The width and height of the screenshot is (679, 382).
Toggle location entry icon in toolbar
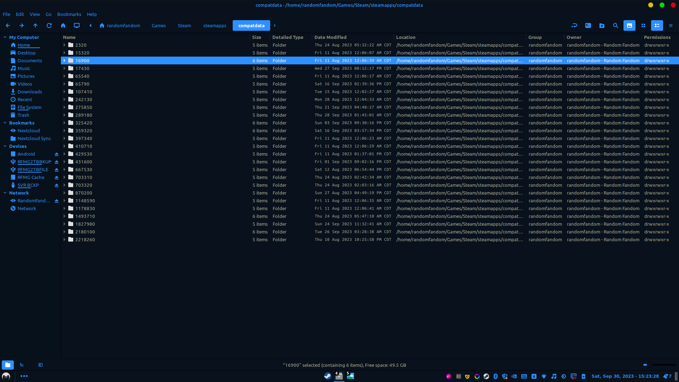click(x=574, y=25)
